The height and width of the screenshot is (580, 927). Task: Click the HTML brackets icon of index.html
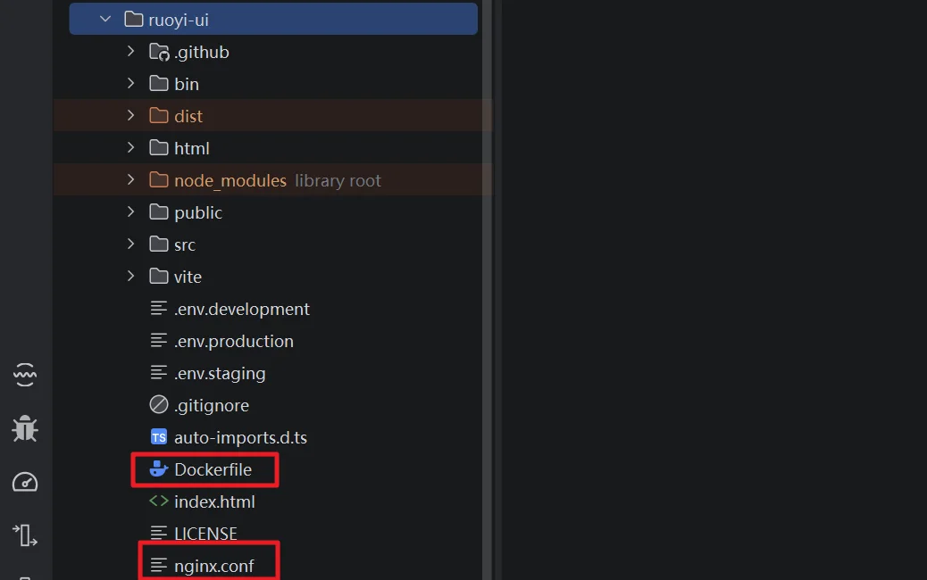pyautogui.click(x=158, y=501)
